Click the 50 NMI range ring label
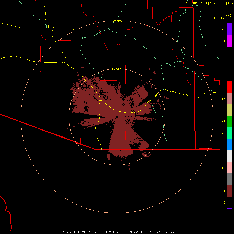Image resolution: width=234 pixels, height=234 pixels. coord(117,69)
